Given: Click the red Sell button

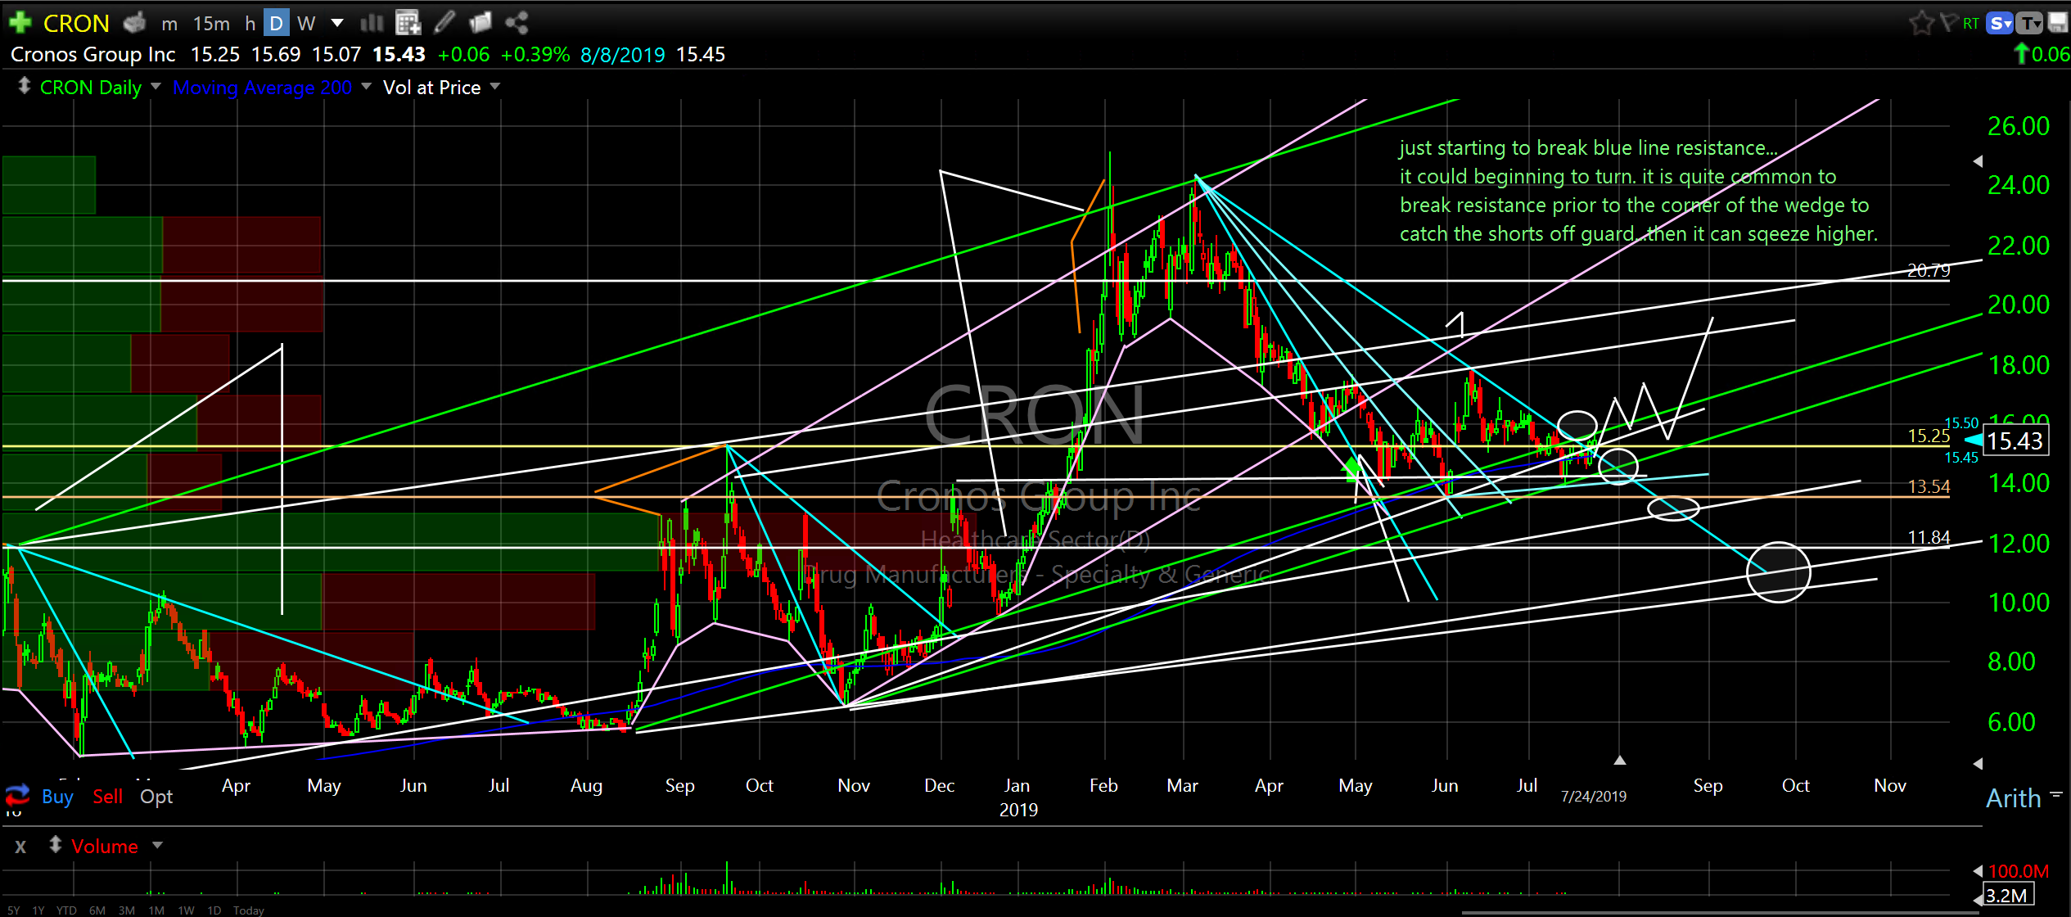Looking at the screenshot, I should (x=107, y=796).
